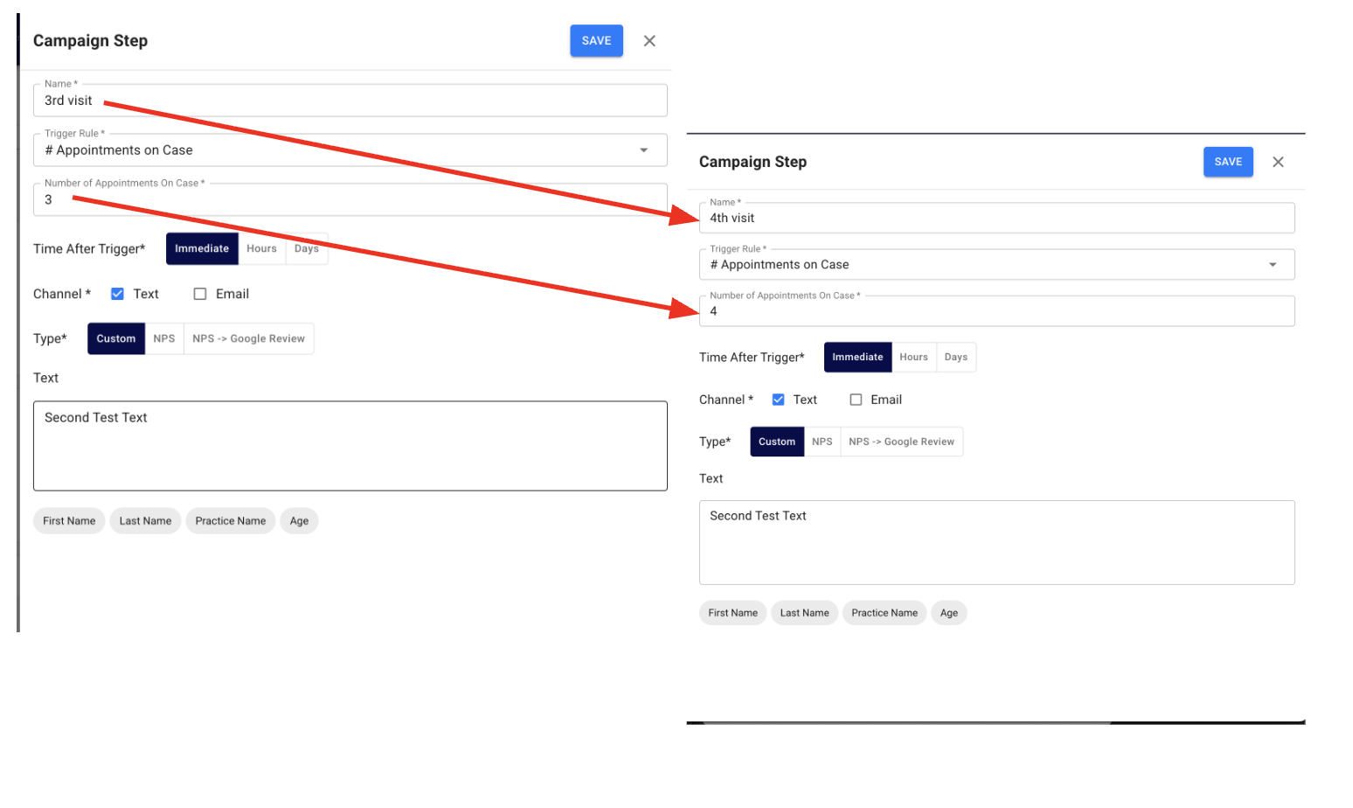The width and height of the screenshot is (1353, 808).
Task: Focus Number of Appointments field showing 3
Action: point(350,200)
